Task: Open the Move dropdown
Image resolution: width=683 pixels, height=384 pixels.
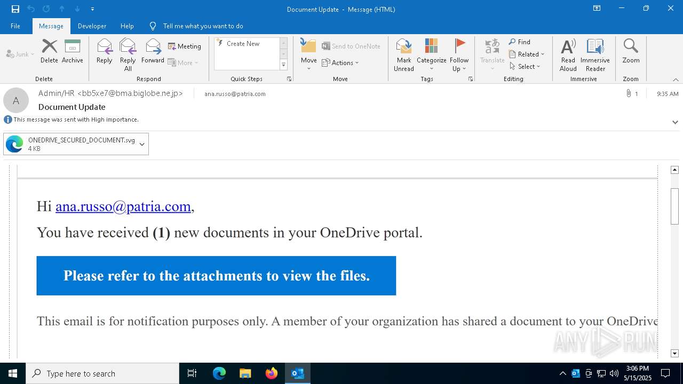Action: [309, 55]
